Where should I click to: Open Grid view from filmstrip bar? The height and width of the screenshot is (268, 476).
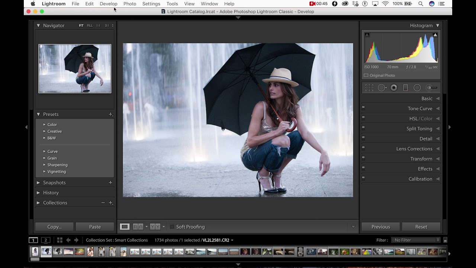59,240
